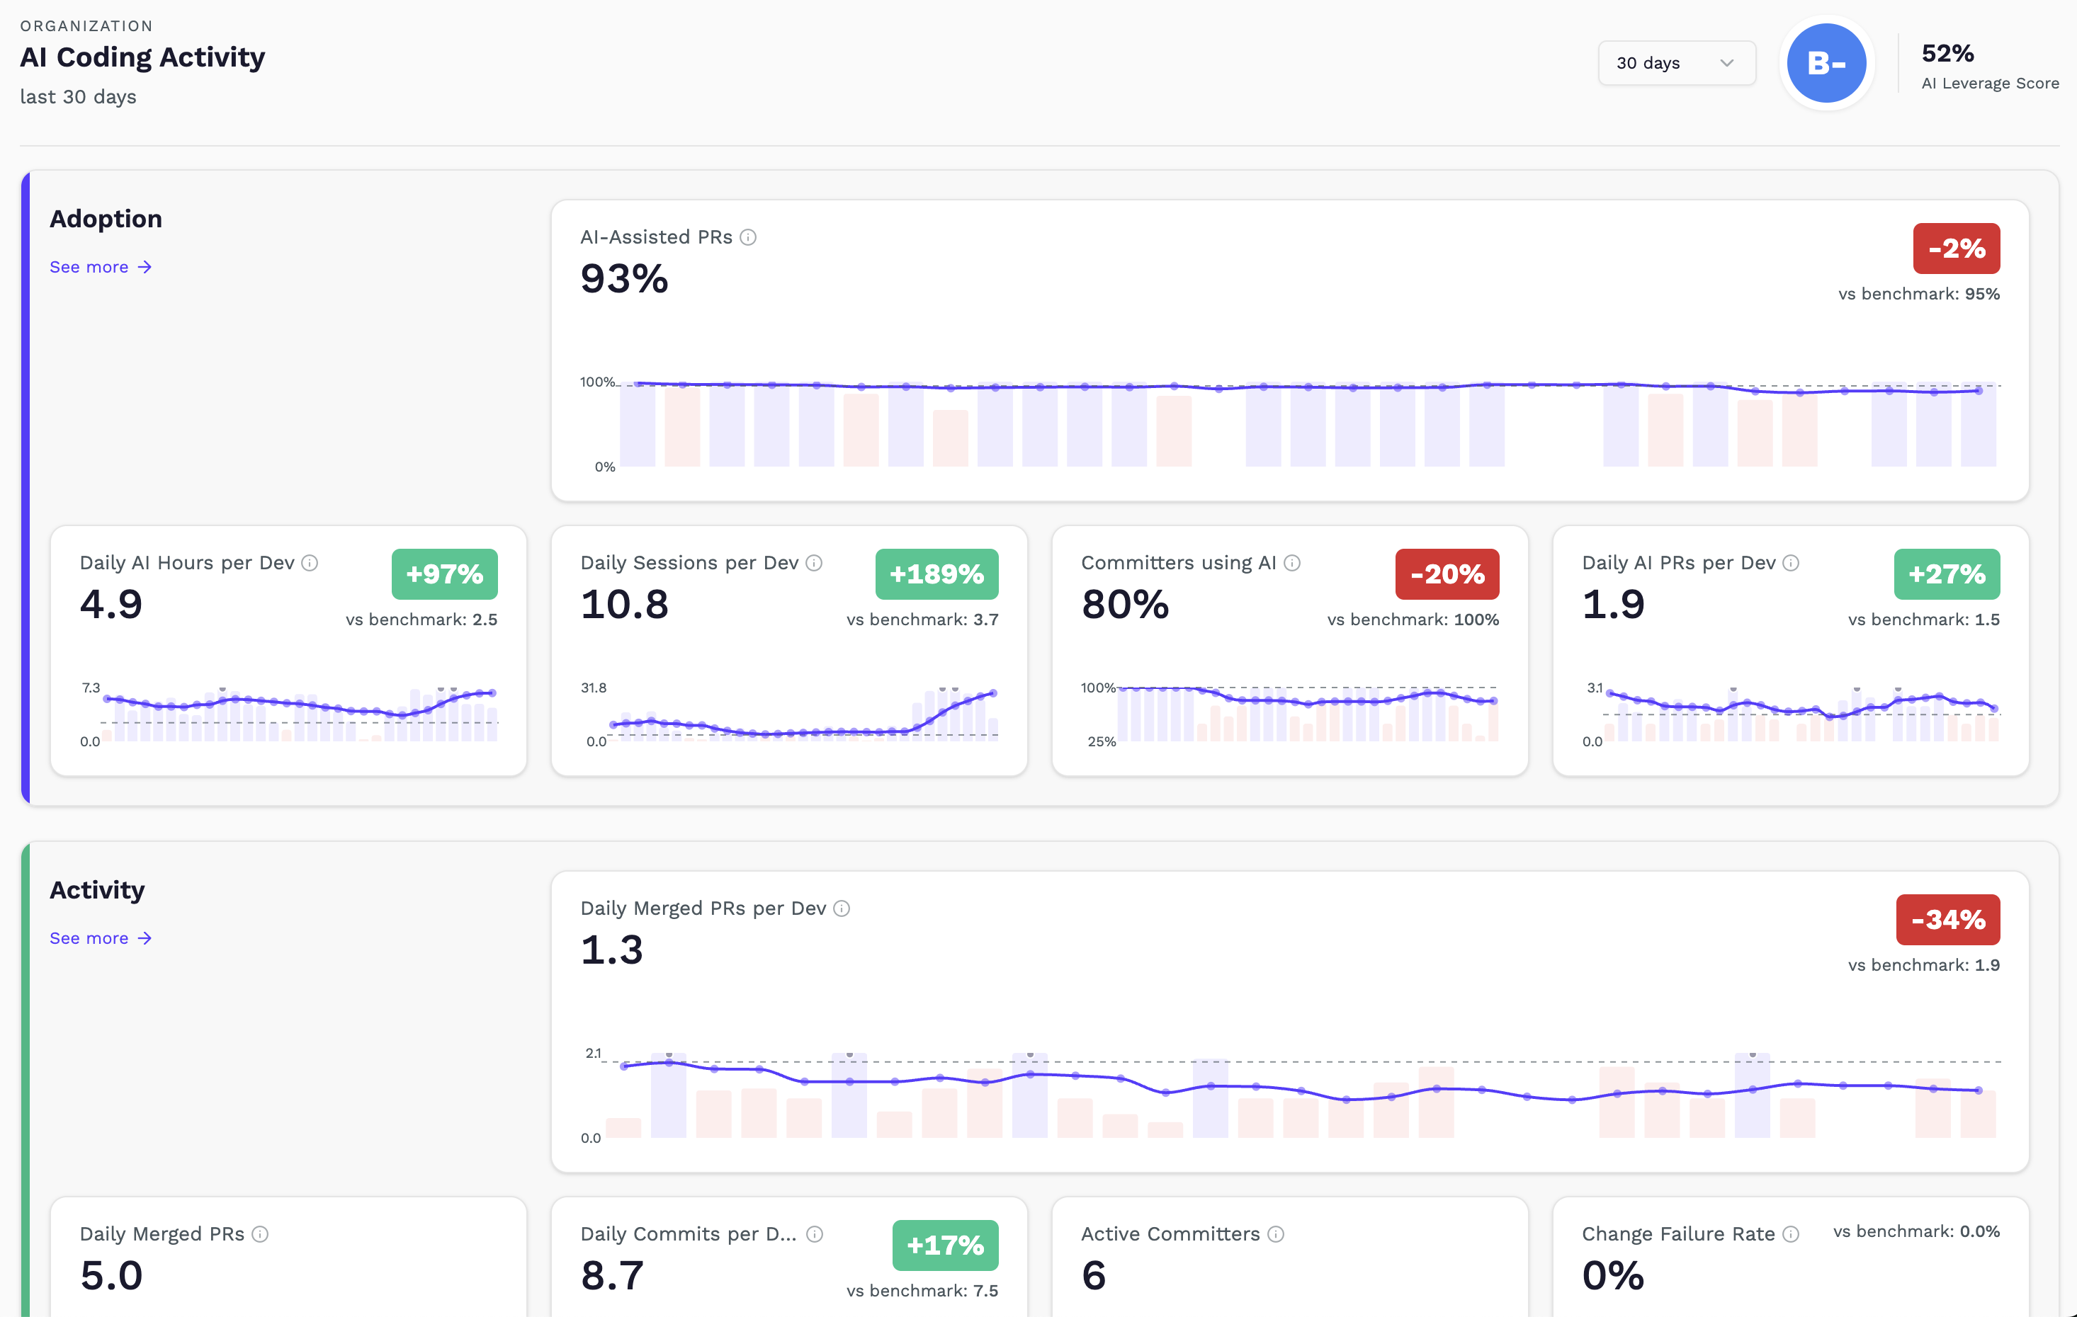The image size is (2077, 1317).
Task: Click the Activity section heading
Action: (96, 889)
